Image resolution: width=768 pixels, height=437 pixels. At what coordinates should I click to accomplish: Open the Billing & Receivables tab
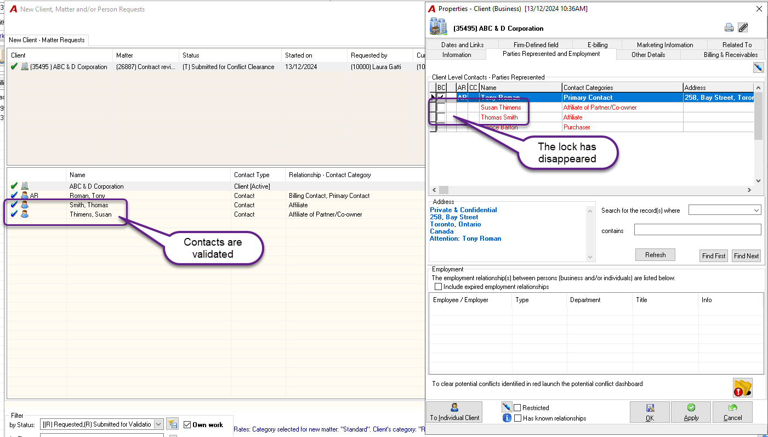731,55
